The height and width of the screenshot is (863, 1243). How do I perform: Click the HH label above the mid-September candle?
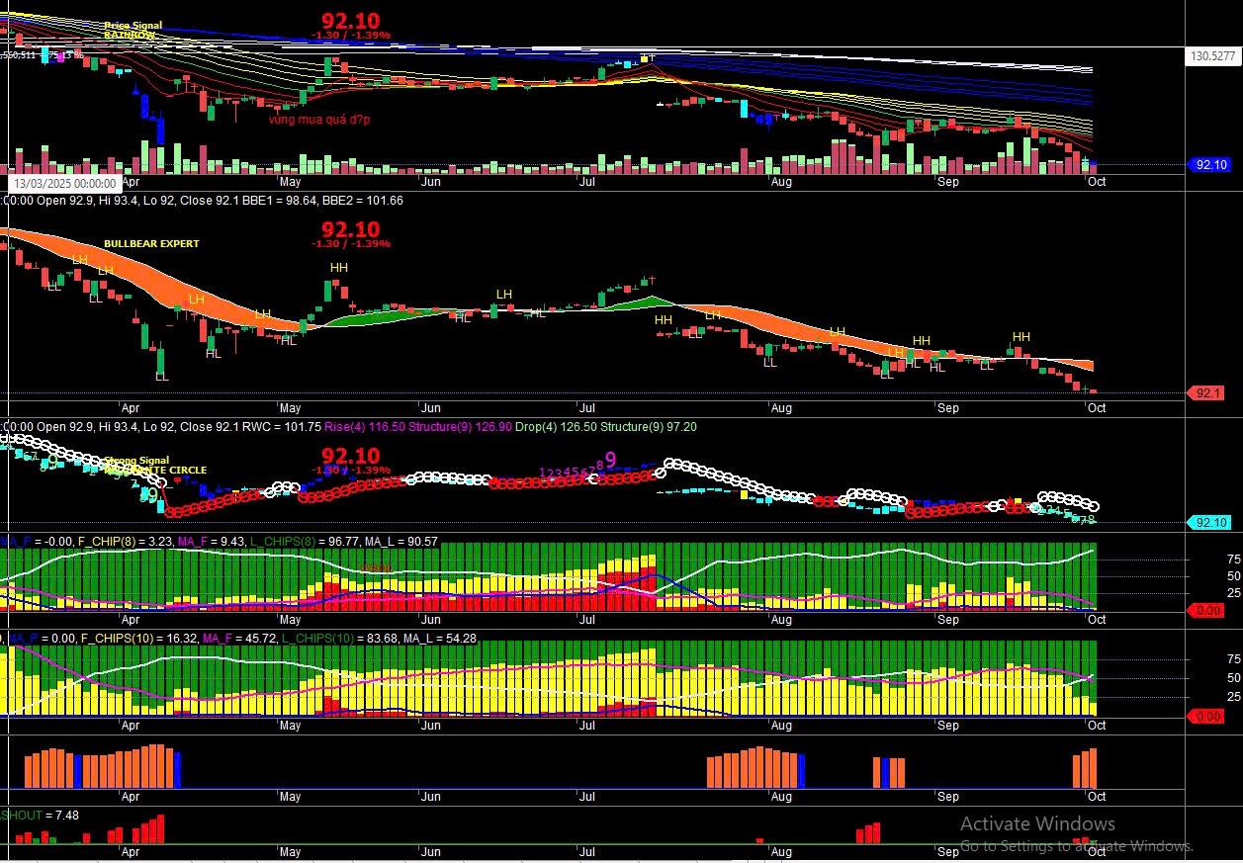tap(1021, 337)
